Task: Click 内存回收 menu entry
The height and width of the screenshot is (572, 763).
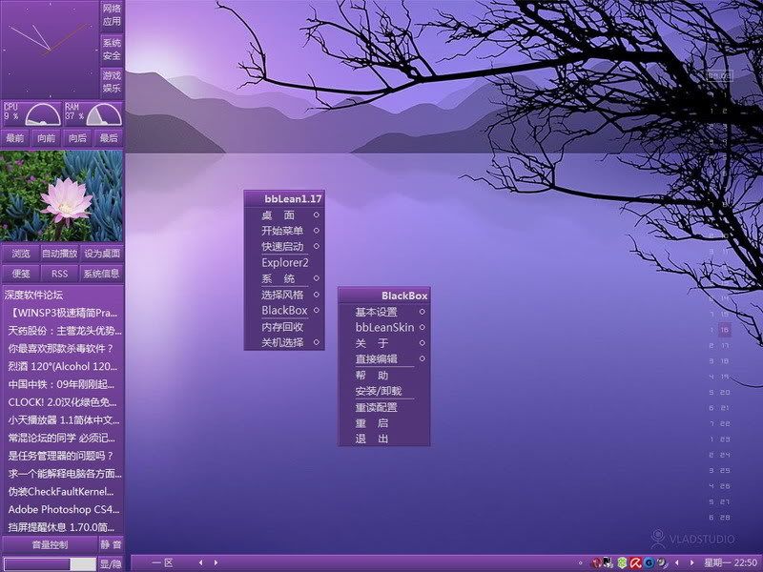Action: click(x=284, y=327)
